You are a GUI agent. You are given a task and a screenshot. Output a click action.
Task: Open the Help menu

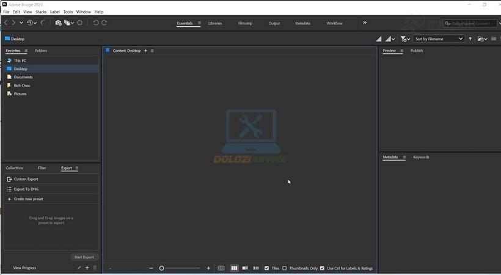click(99, 12)
